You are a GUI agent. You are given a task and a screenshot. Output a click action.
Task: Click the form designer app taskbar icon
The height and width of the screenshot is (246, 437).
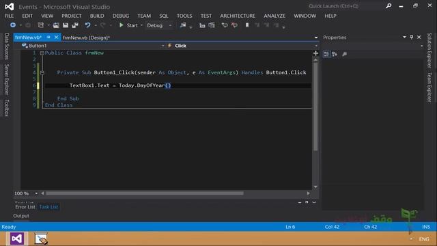(x=41, y=238)
